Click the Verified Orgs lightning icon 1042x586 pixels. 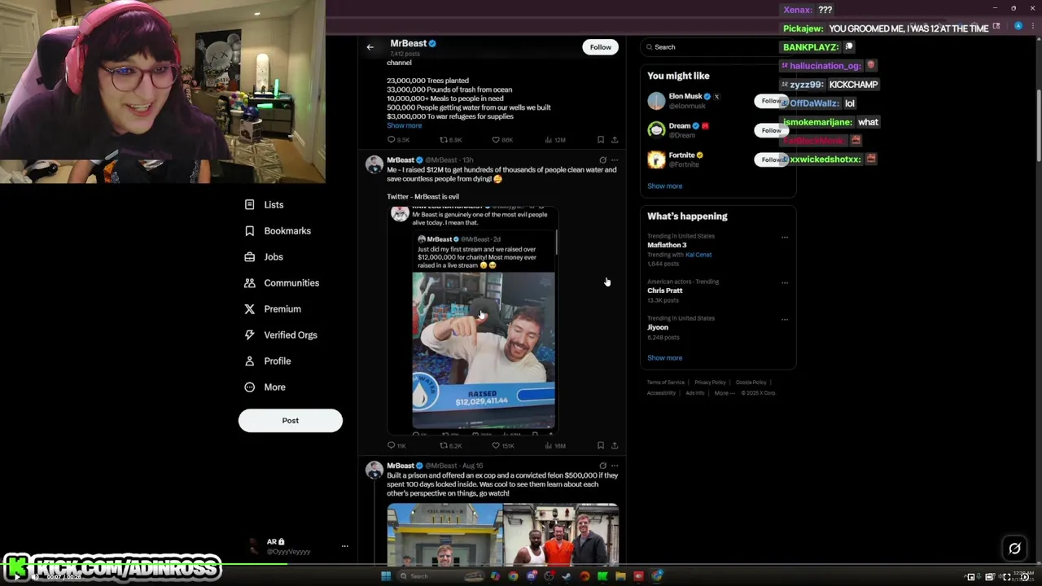click(249, 335)
